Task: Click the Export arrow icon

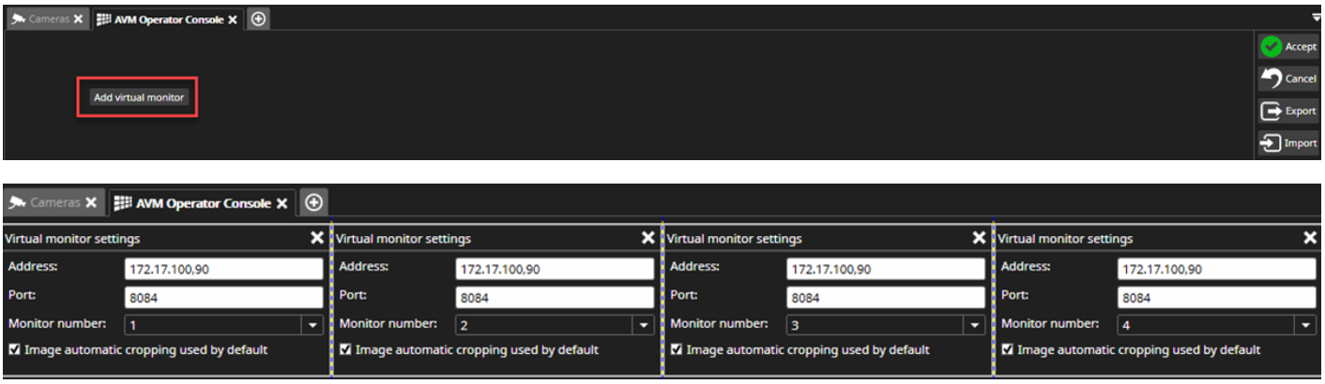Action: pyautogui.click(x=1272, y=111)
